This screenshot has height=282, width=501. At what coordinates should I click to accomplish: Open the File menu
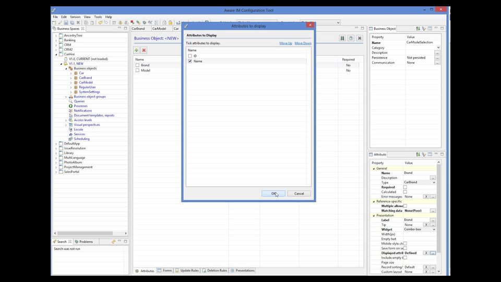(x=55, y=17)
